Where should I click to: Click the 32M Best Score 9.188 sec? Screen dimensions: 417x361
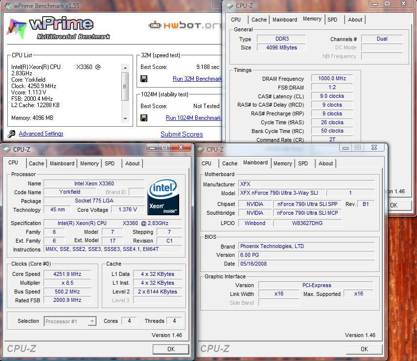(208, 67)
